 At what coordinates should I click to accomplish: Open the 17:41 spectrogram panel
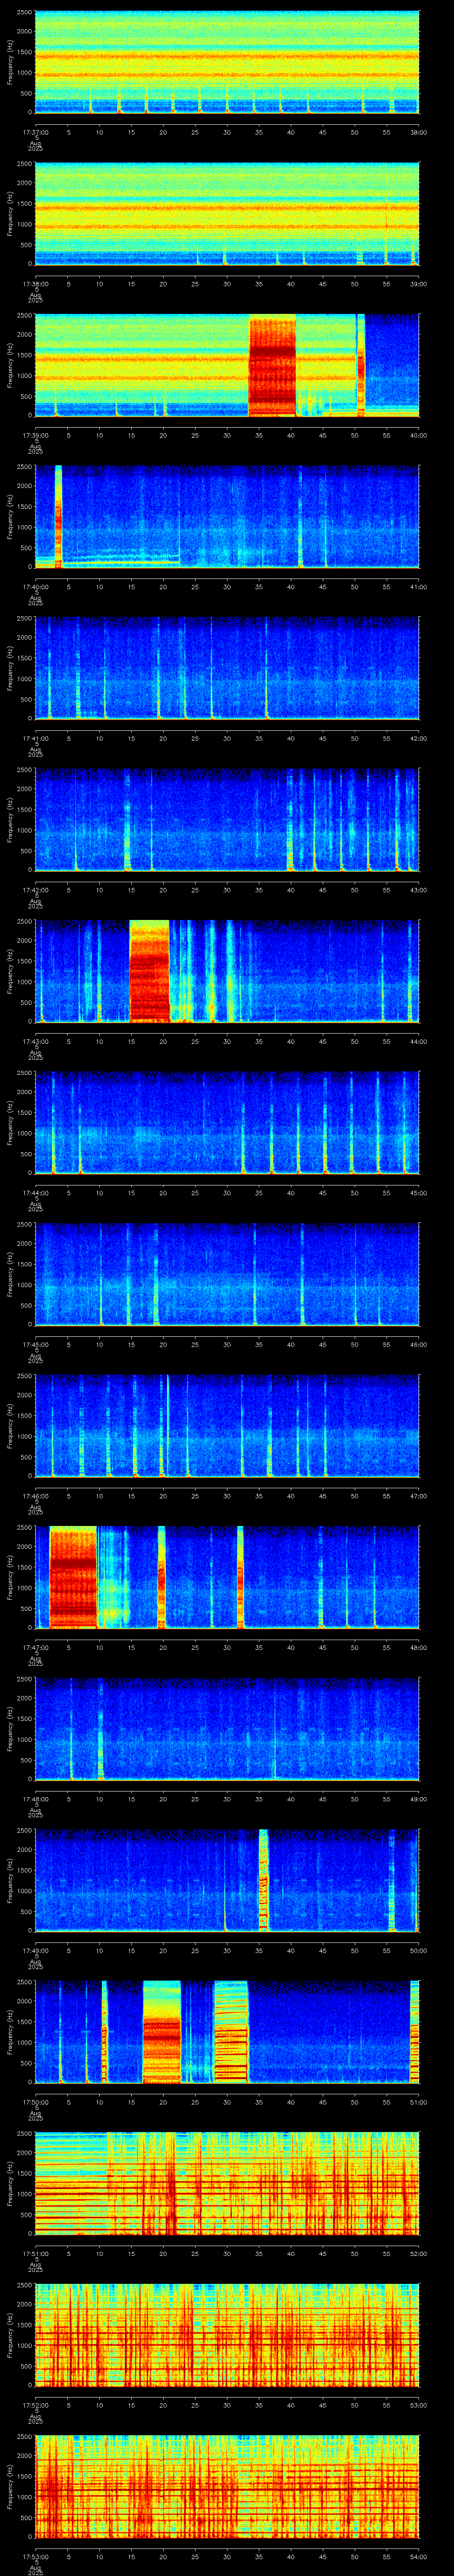pos(227,668)
